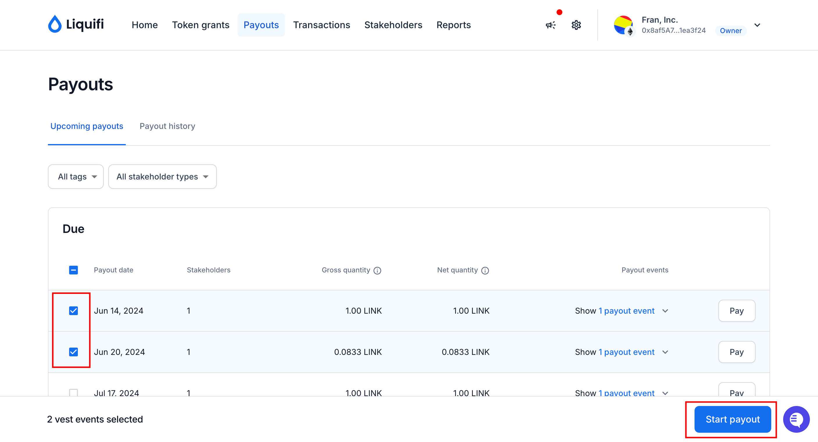The image size is (818, 442).
Task: Switch to Payout history tab
Action: click(x=167, y=126)
